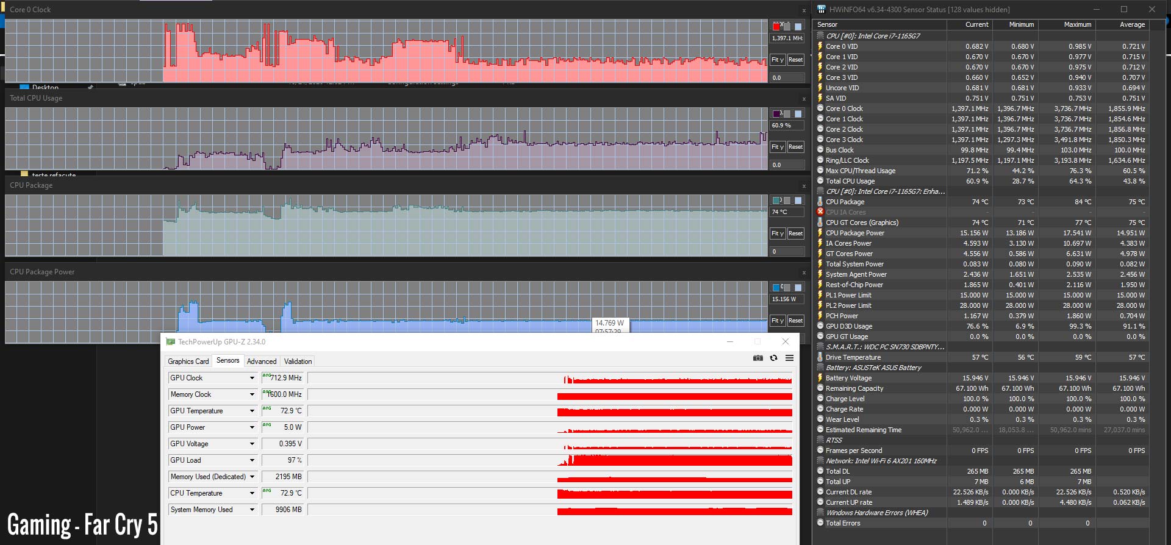Image resolution: width=1171 pixels, height=545 pixels.
Task: Click the drive icon beside S.M.A.R.T. WDC header
Action: [820, 347]
